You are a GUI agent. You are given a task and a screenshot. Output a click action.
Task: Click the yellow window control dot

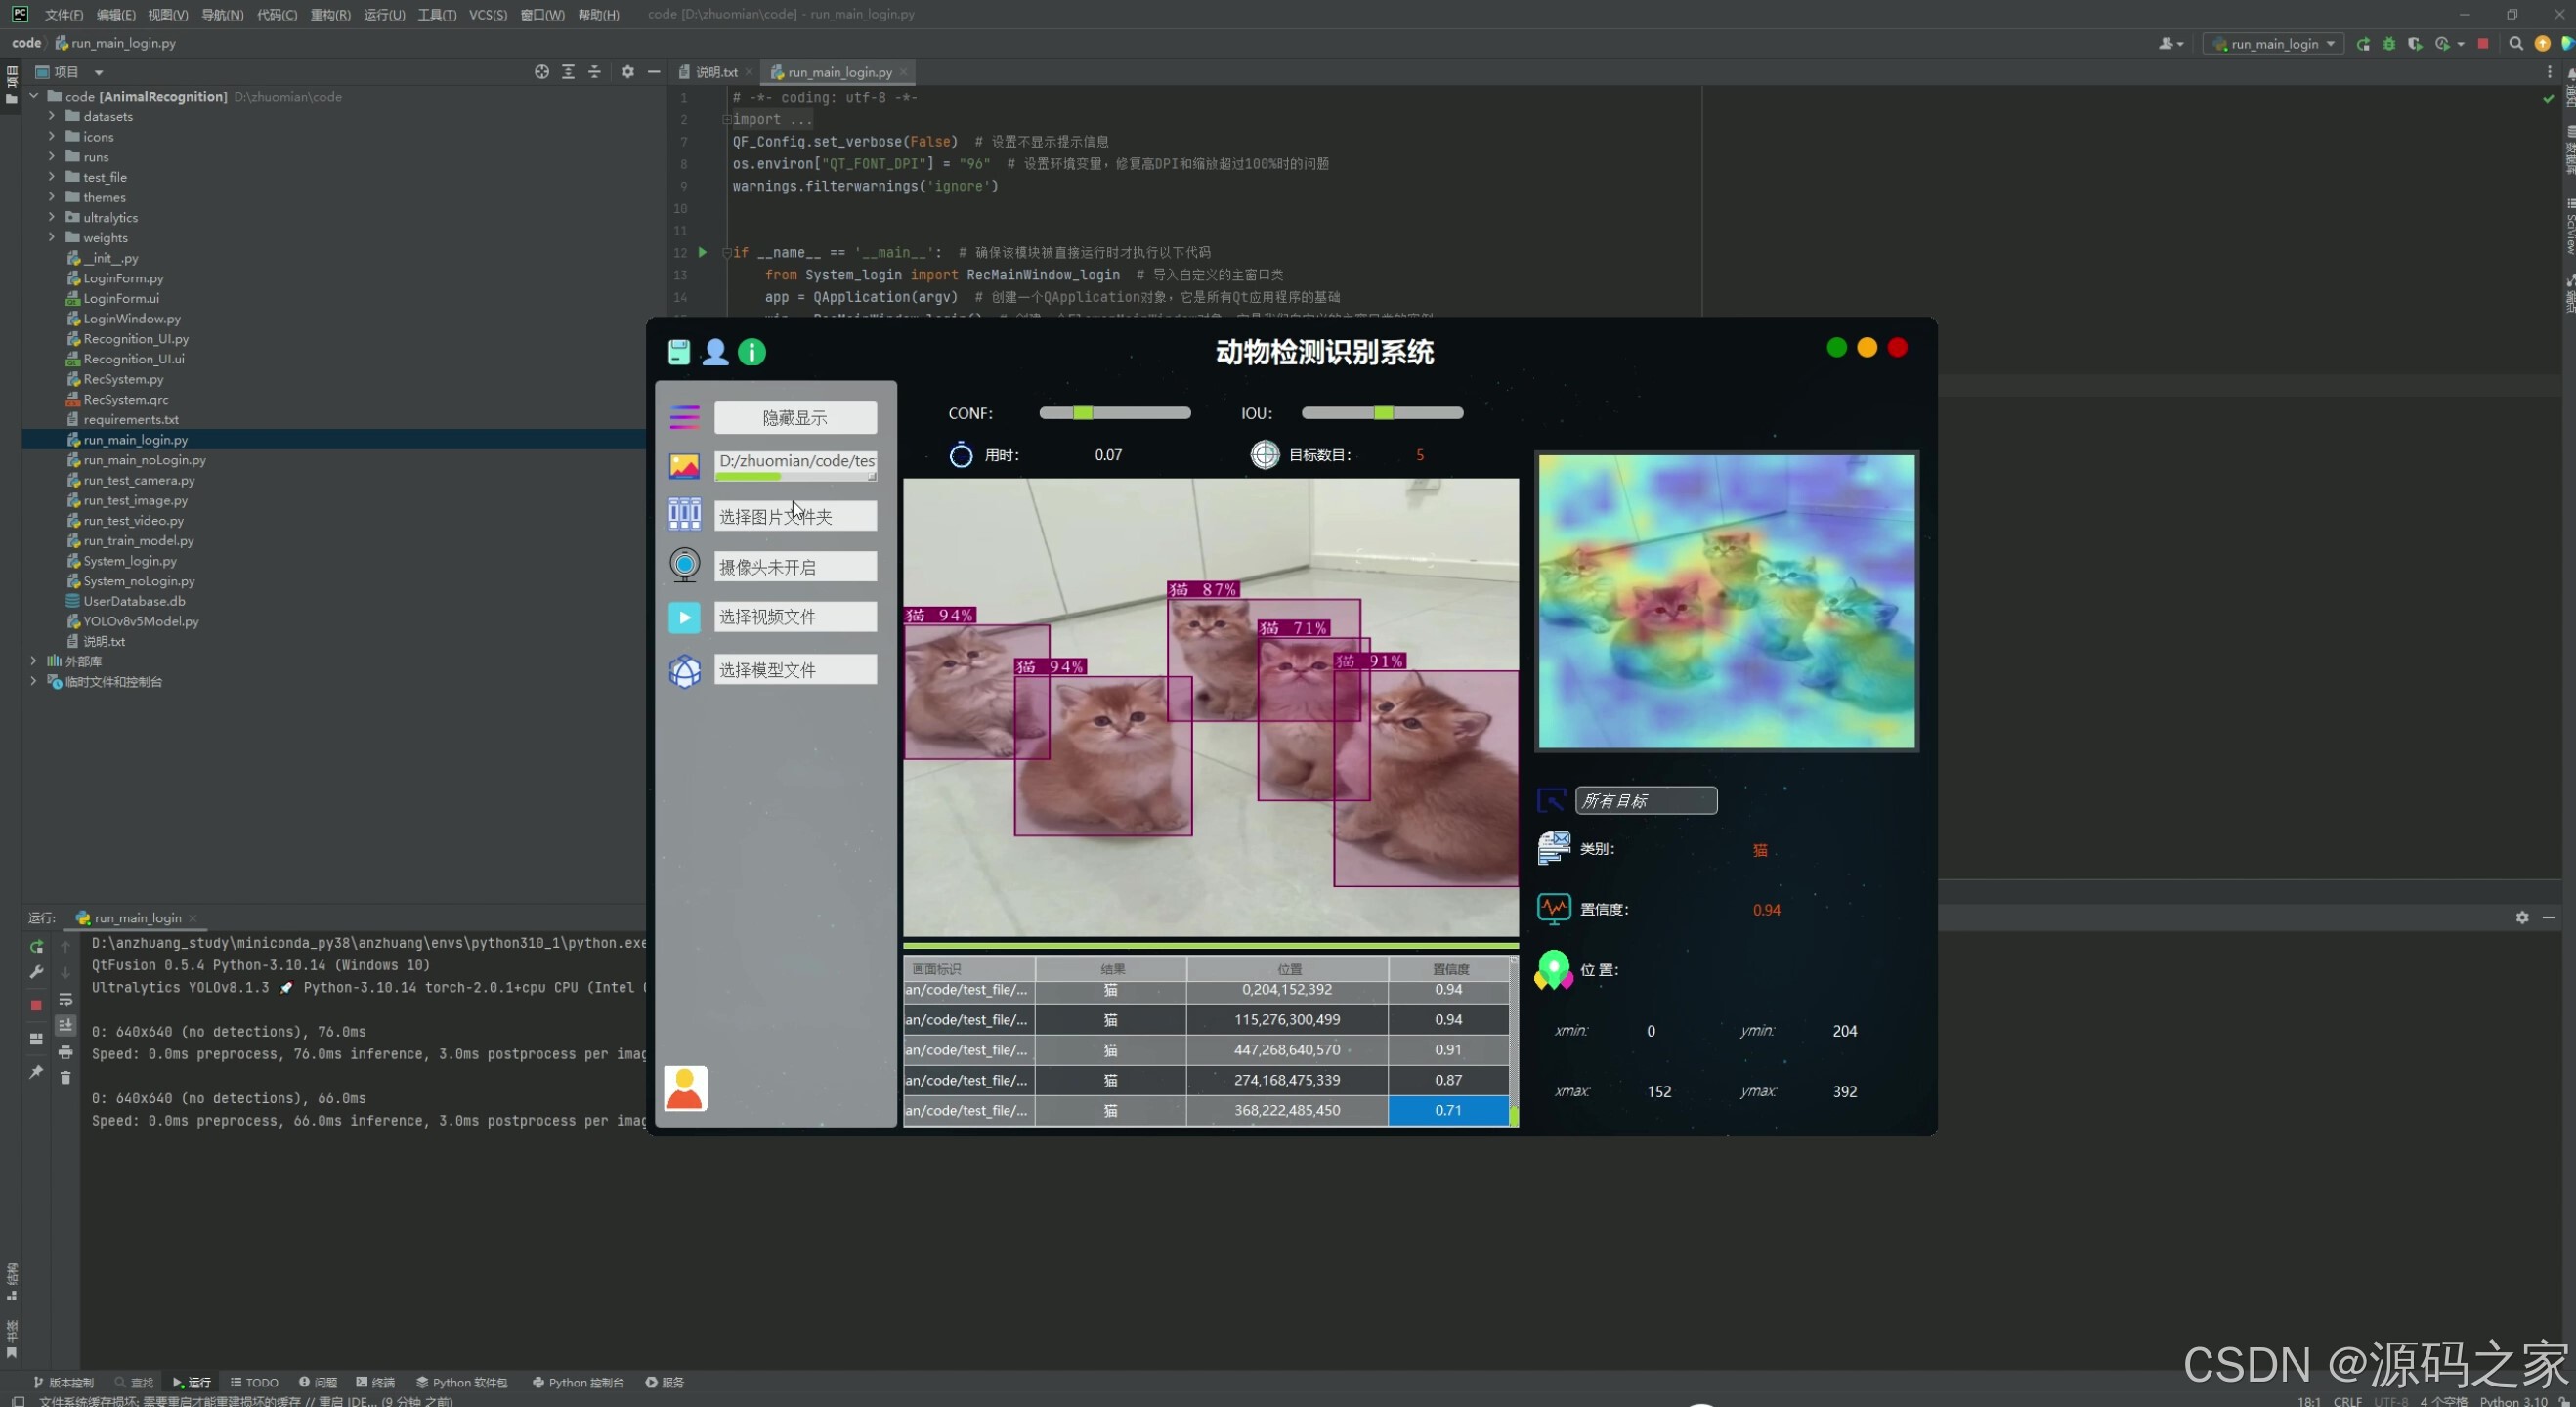(x=1867, y=347)
